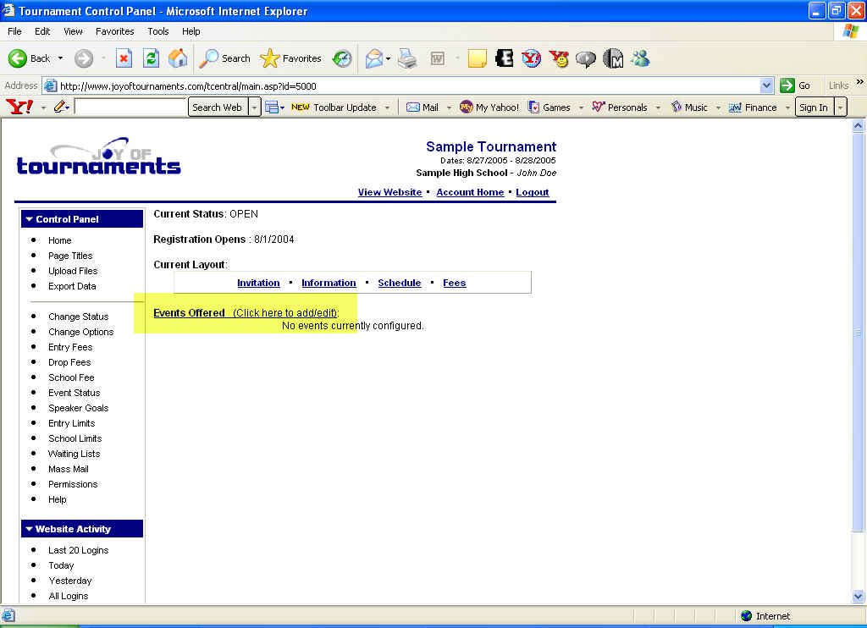
Task: Expand the address bar dropdown arrow
Action: 766,85
